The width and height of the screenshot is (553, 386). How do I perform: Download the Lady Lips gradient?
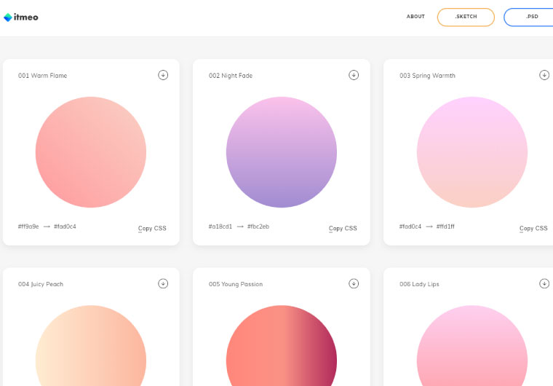pyautogui.click(x=544, y=283)
